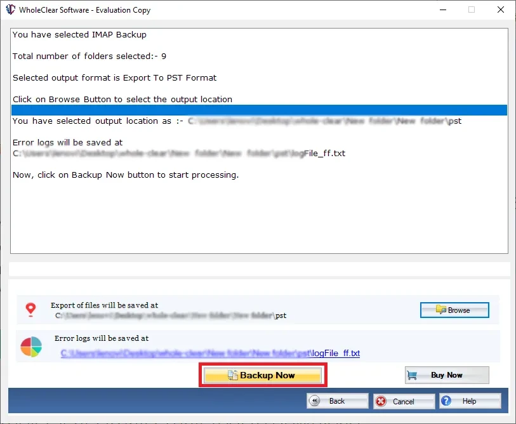Click the folder icon on the Browse button

coord(440,310)
